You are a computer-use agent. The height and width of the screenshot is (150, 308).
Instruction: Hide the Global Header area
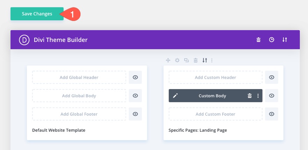[135, 78]
